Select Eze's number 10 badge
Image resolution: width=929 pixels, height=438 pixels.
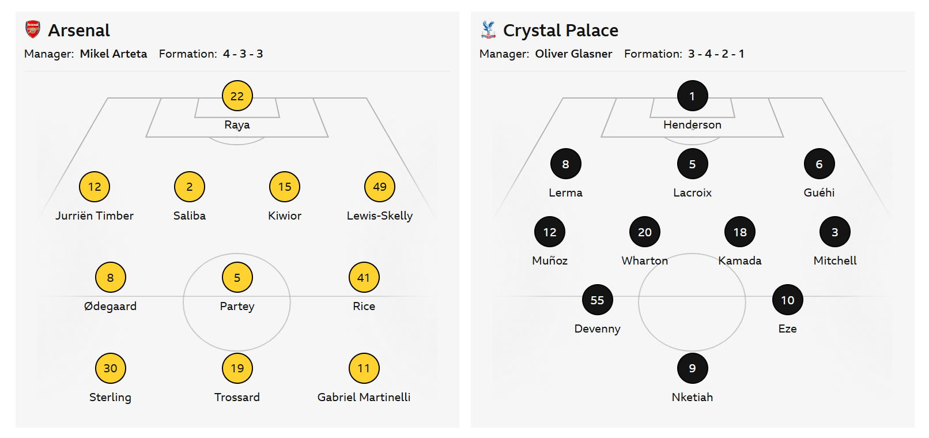787,300
